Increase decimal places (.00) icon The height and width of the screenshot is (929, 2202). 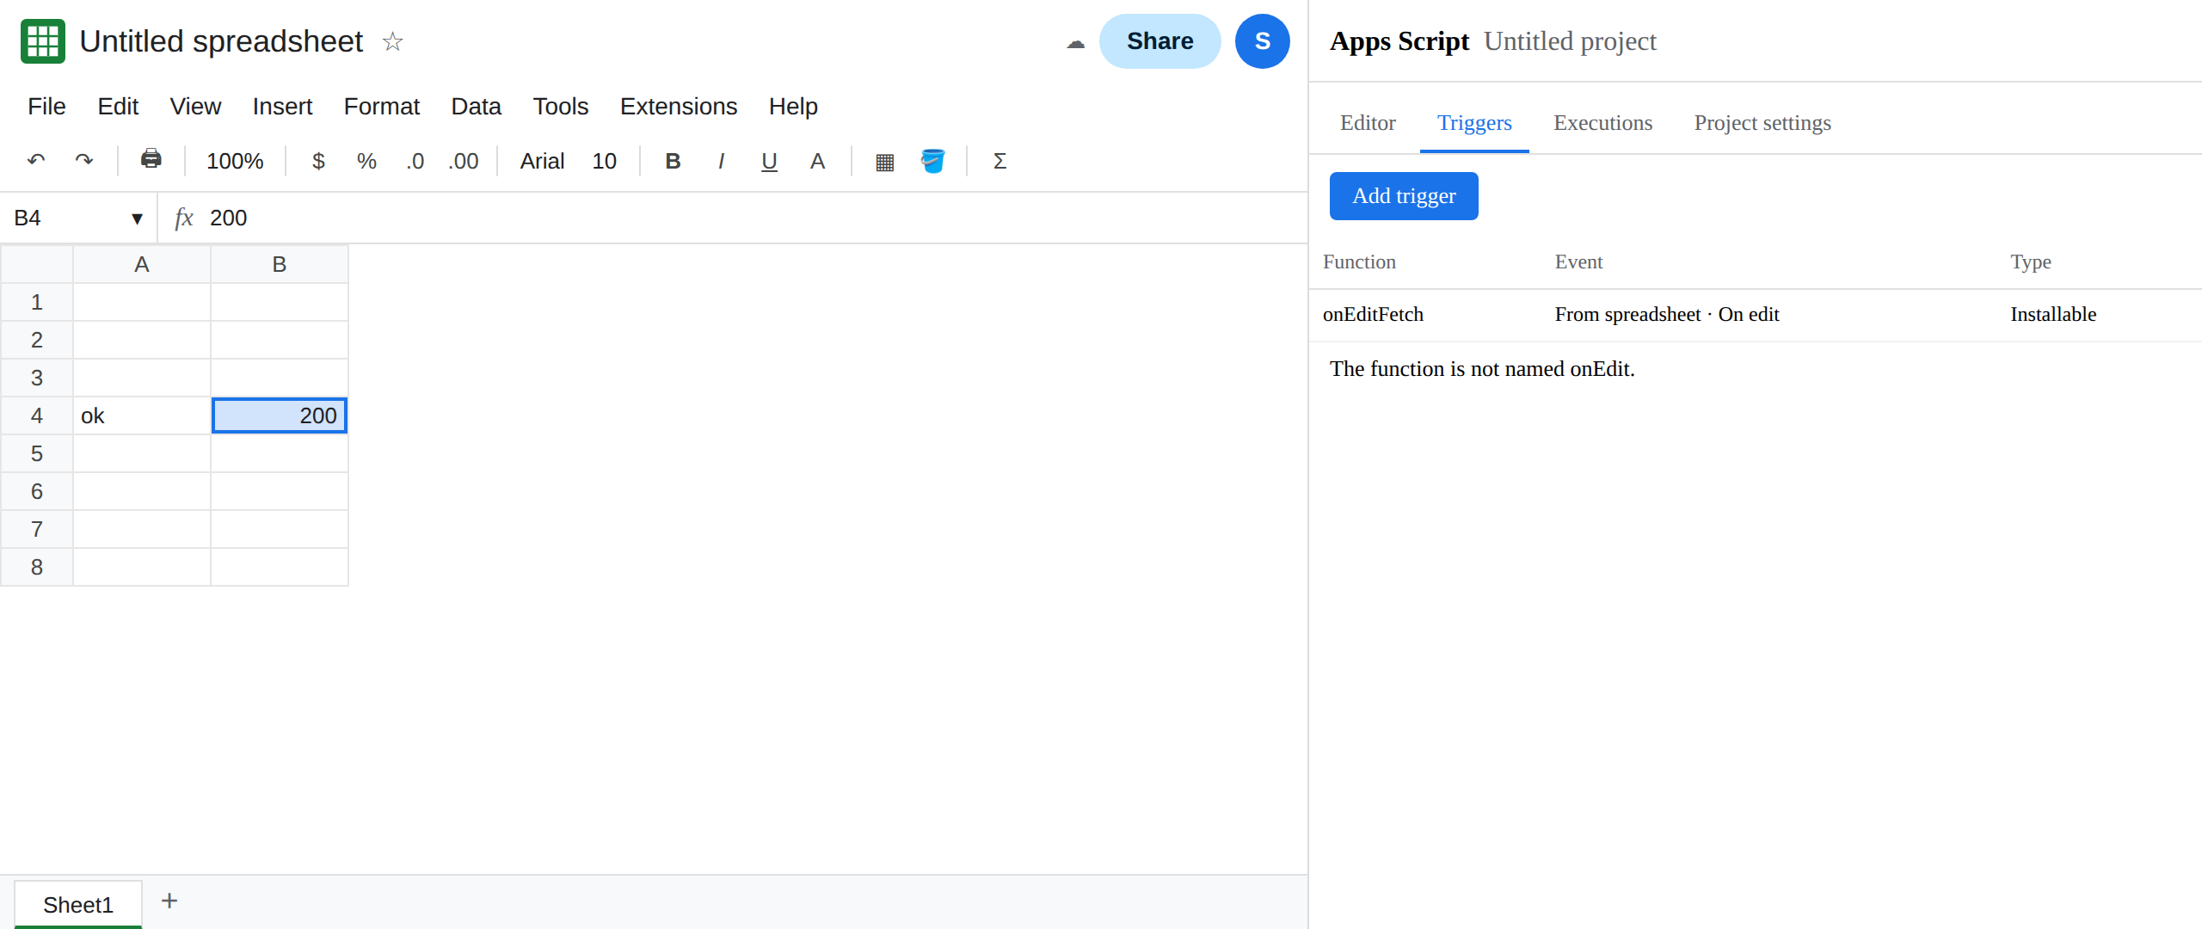pos(464,161)
